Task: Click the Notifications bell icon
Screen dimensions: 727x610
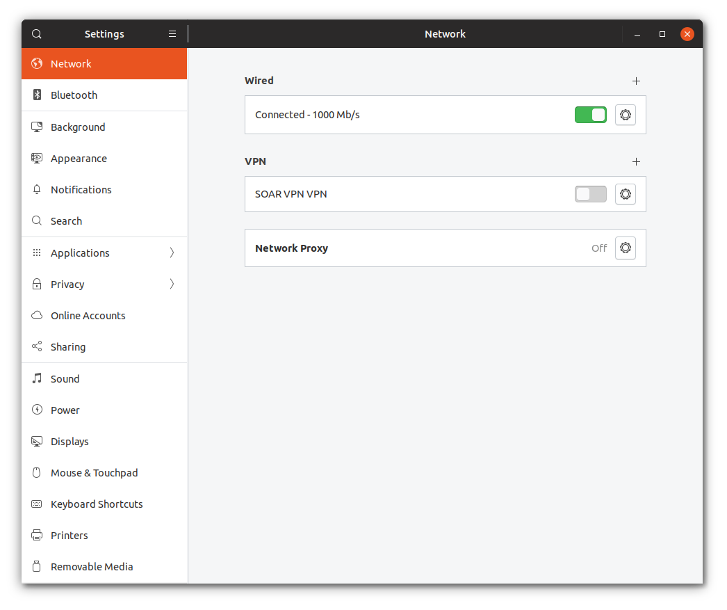Action: tap(37, 189)
